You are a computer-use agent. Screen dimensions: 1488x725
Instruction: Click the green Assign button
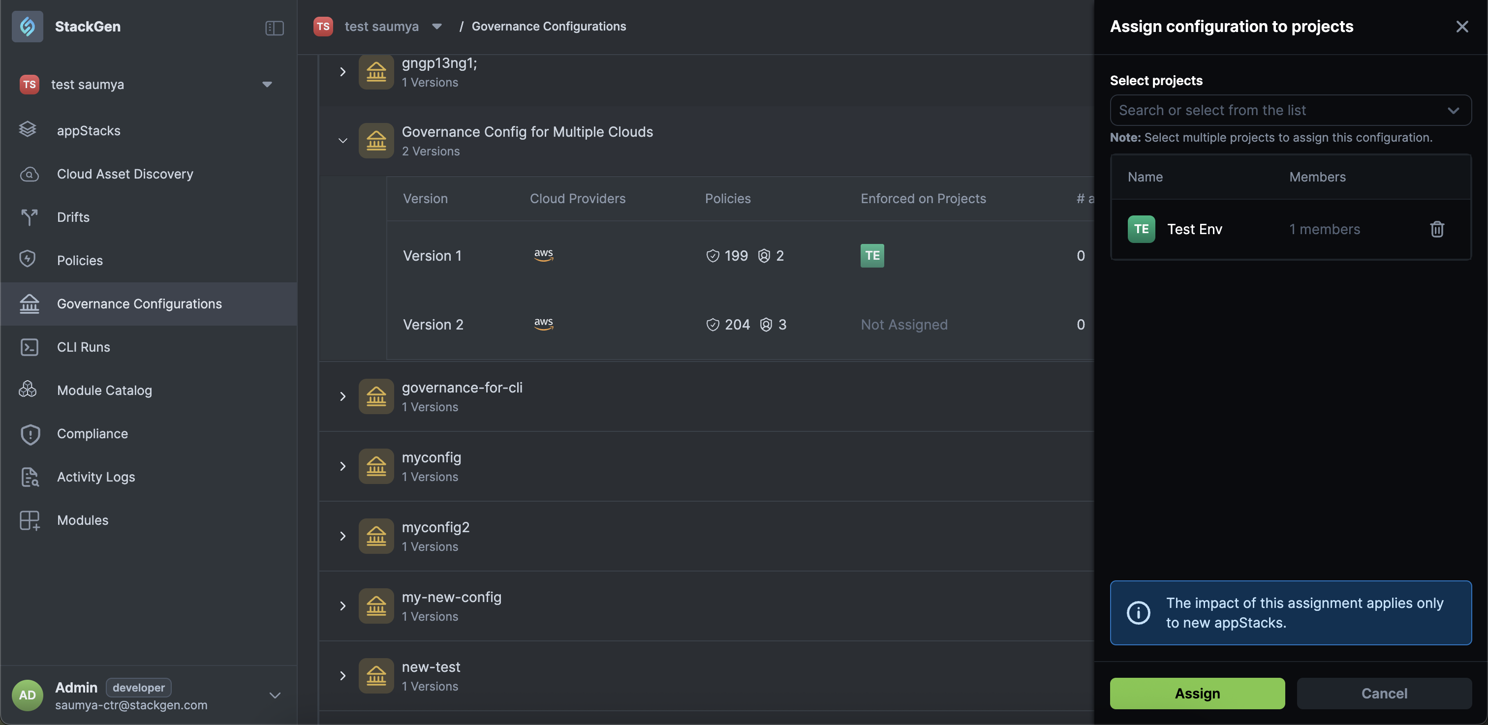[1197, 693]
